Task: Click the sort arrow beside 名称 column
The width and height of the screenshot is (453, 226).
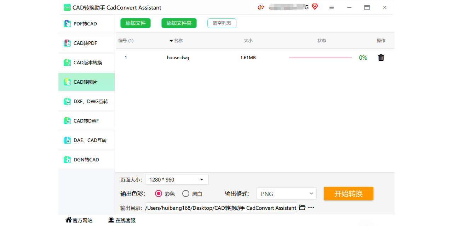Action: point(171,40)
